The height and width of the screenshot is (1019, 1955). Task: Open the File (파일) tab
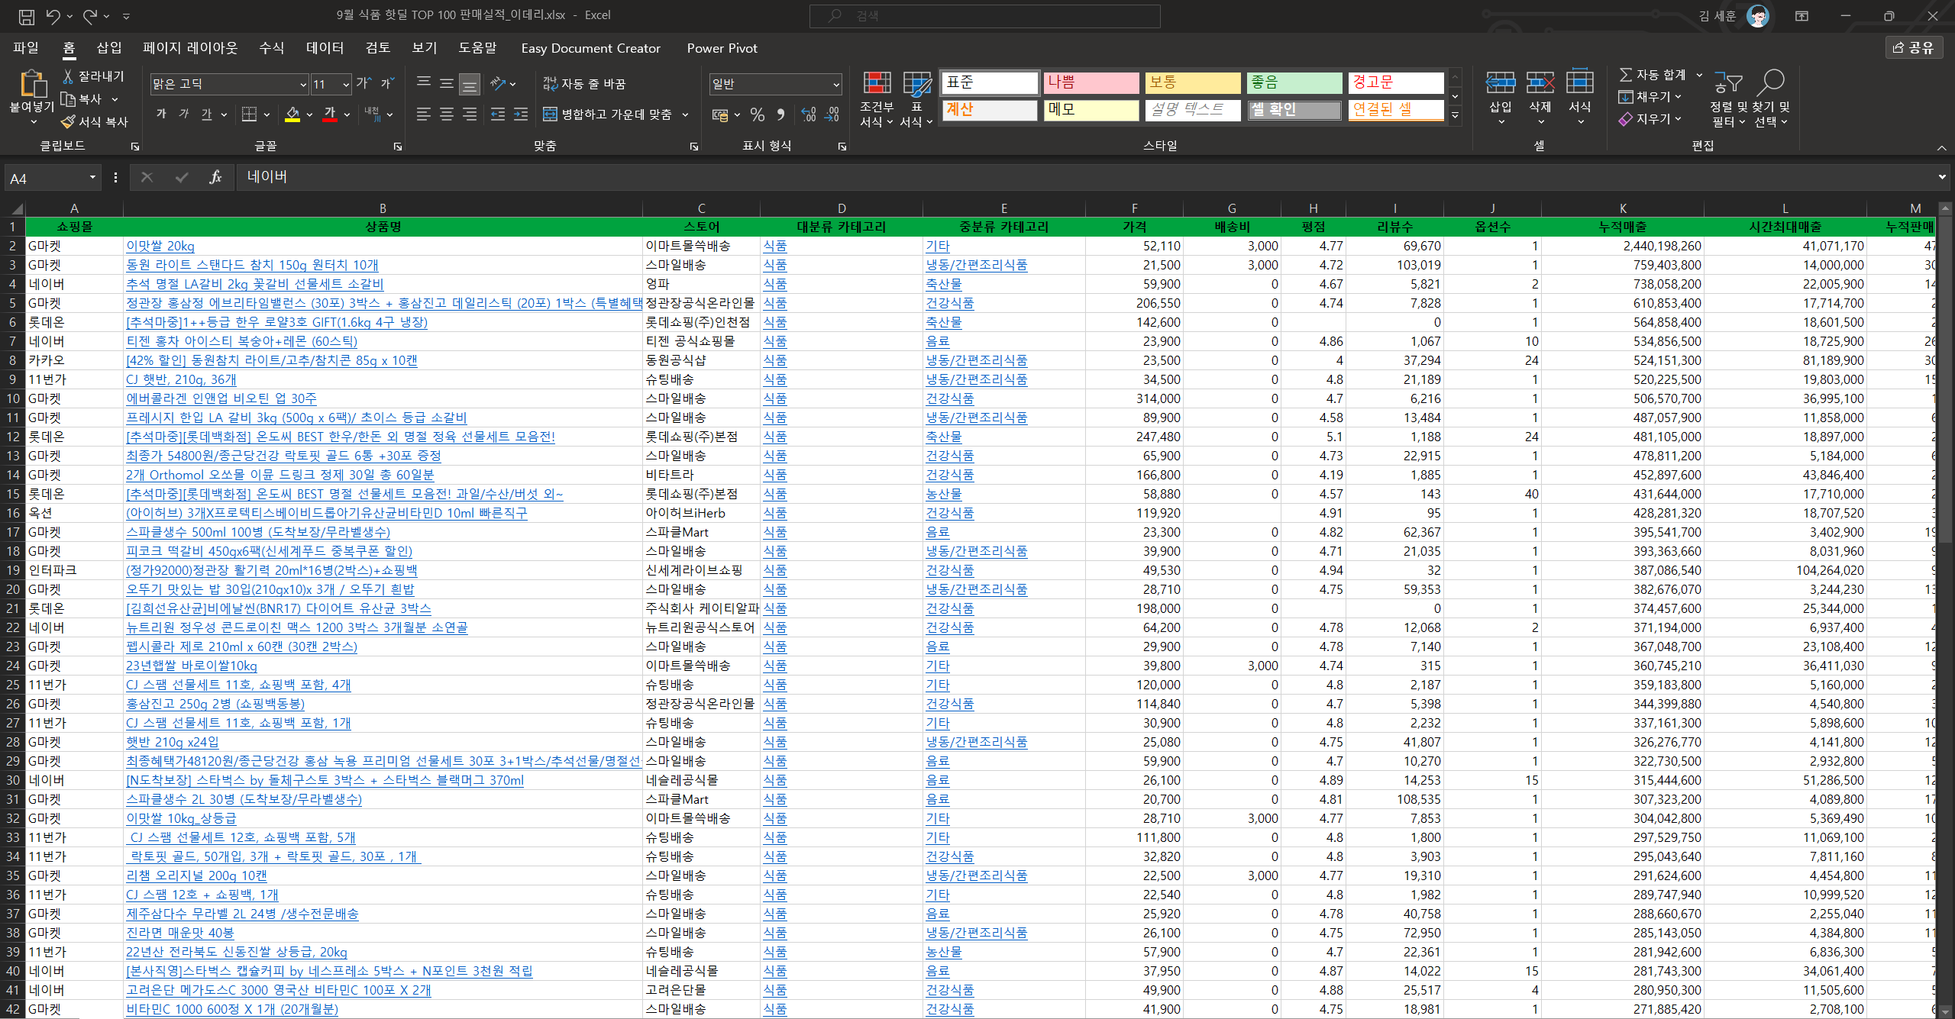click(26, 48)
